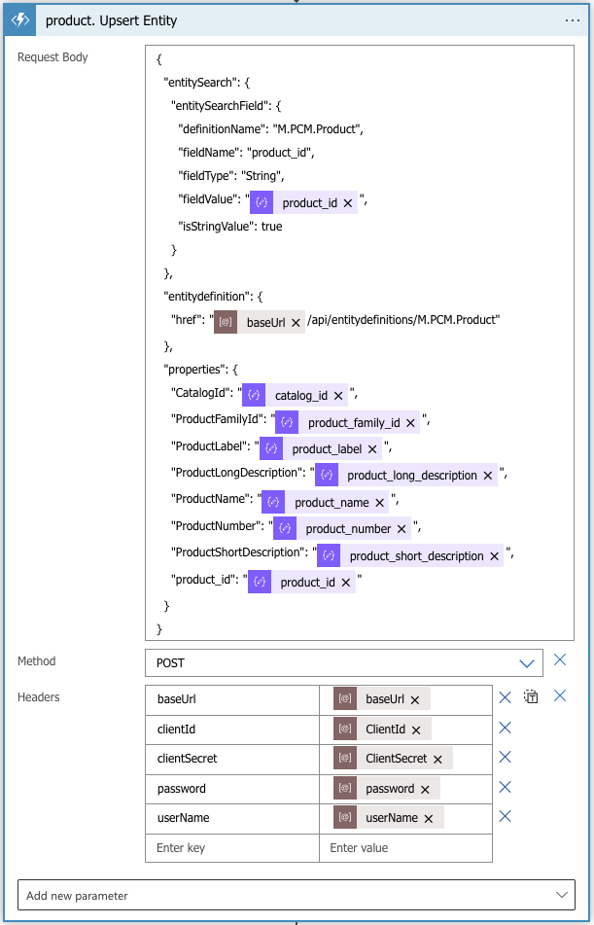Click the product_name expression icon
The height and width of the screenshot is (925, 594).
[x=273, y=502]
